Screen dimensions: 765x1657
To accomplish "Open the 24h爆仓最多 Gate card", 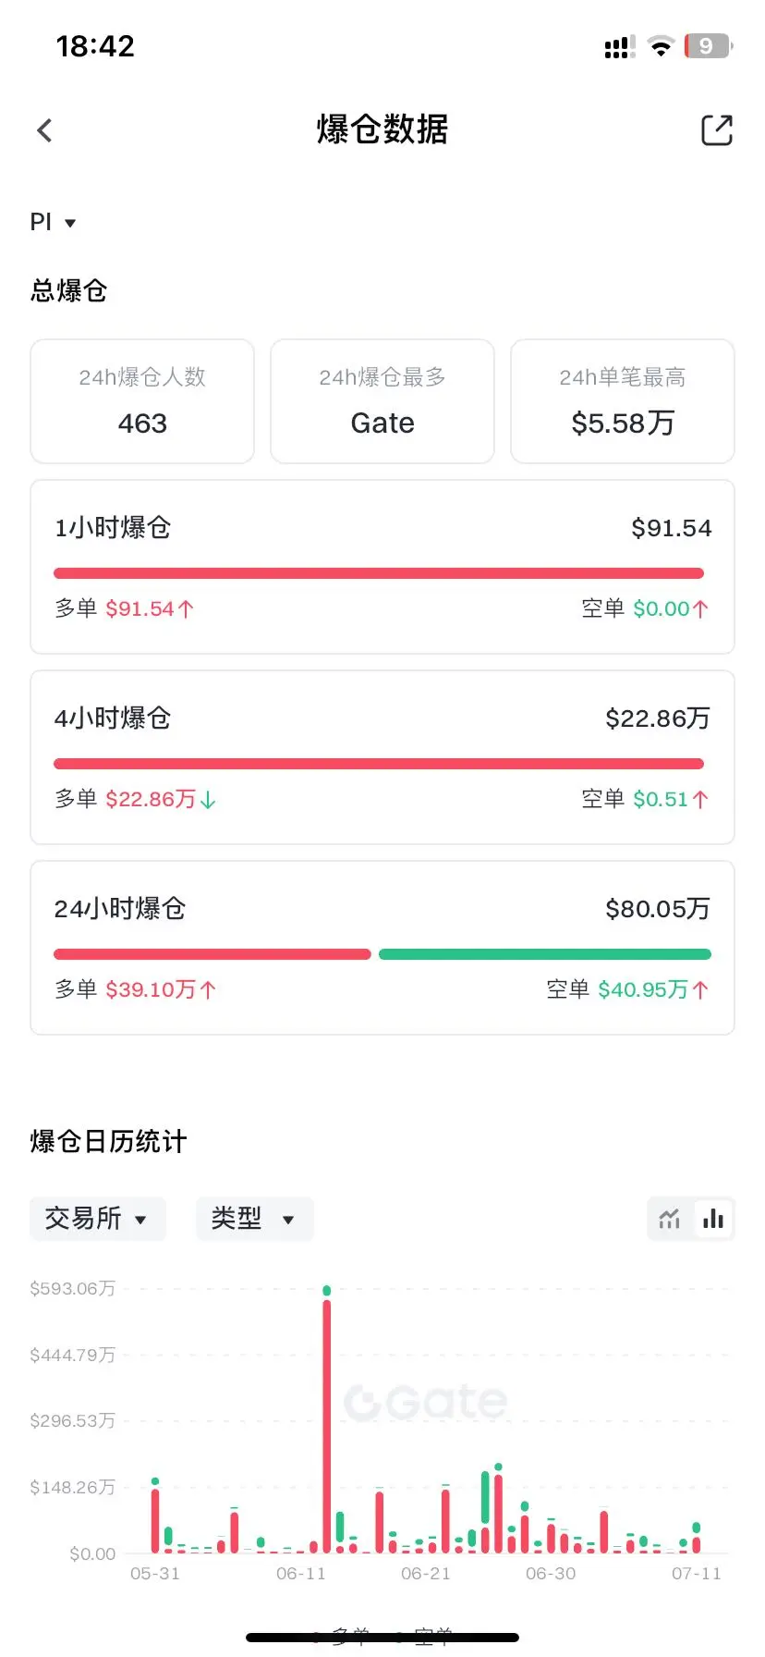I will coord(382,401).
